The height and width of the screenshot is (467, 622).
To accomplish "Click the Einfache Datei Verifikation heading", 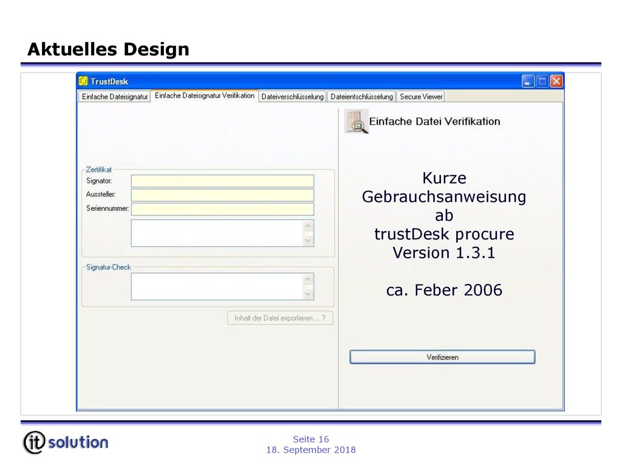I will [x=435, y=122].
